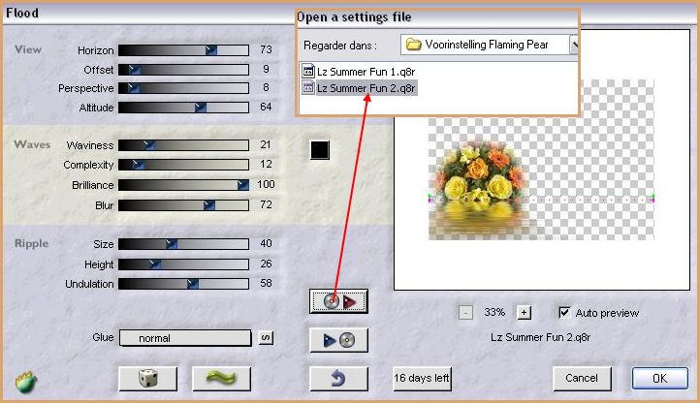Open the Glue mode dropdown
The image size is (700, 403).
click(x=186, y=338)
